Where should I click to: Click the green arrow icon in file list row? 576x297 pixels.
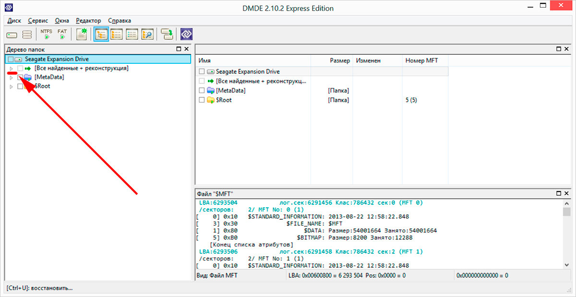[210, 81]
